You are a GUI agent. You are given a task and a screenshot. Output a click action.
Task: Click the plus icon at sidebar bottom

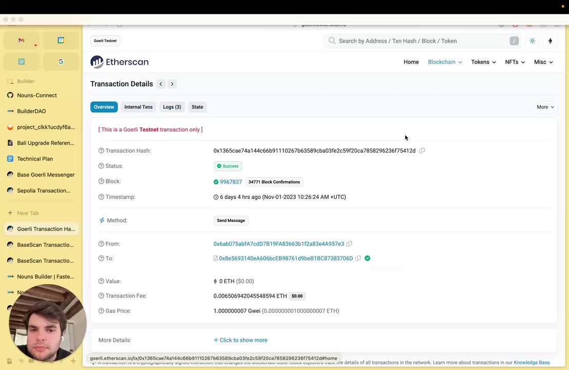click(73, 361)
